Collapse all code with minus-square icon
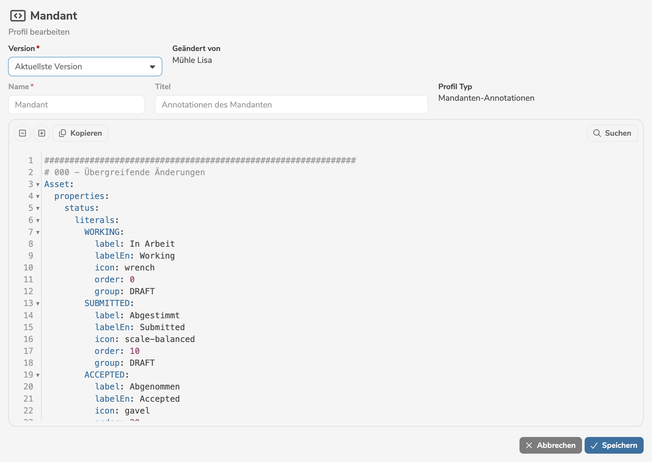 22,133
